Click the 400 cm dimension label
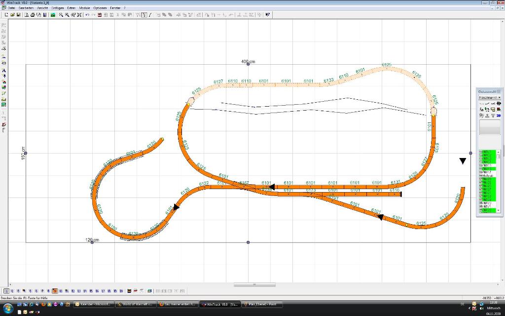 pos(248,61)
